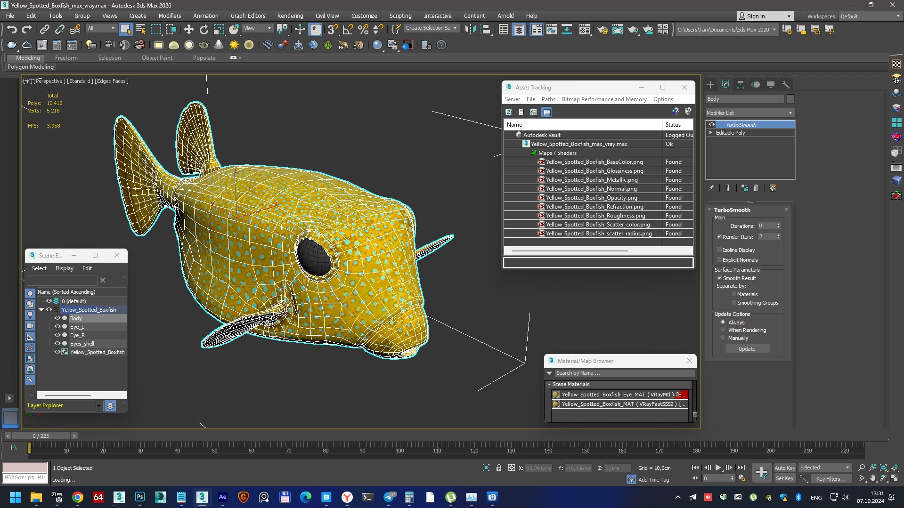Screen dimensions: 904x508
Task: Select Manually update option
Action: (x=723, y=338)
